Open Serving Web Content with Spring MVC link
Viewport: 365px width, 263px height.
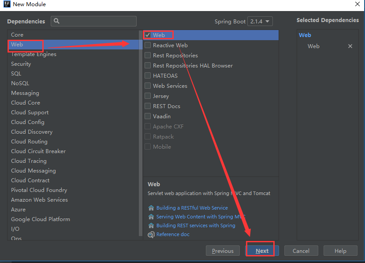point(201,217)
